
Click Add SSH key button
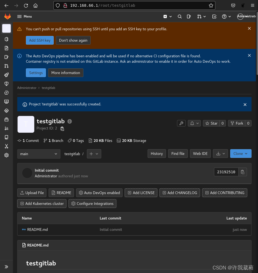click(40, 40)
